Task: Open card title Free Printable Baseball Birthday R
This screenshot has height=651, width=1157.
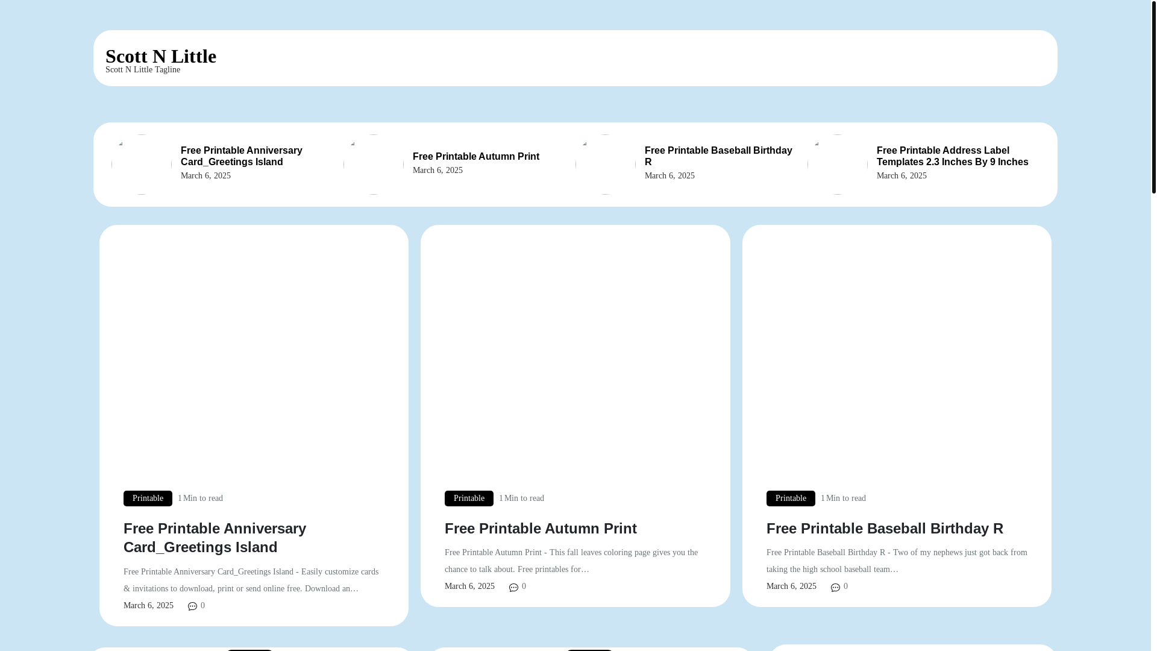Action: click(885, 529)
